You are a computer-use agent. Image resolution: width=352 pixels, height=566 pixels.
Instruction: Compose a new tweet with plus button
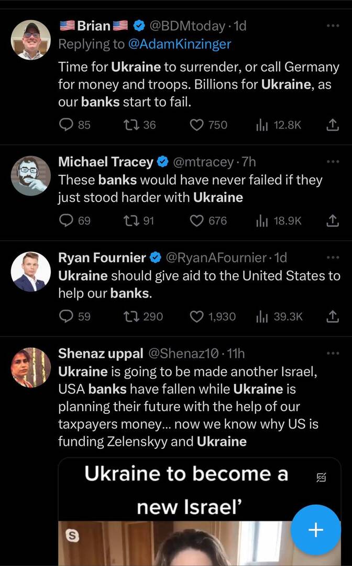pyautogui.click(x=316, y=530)
